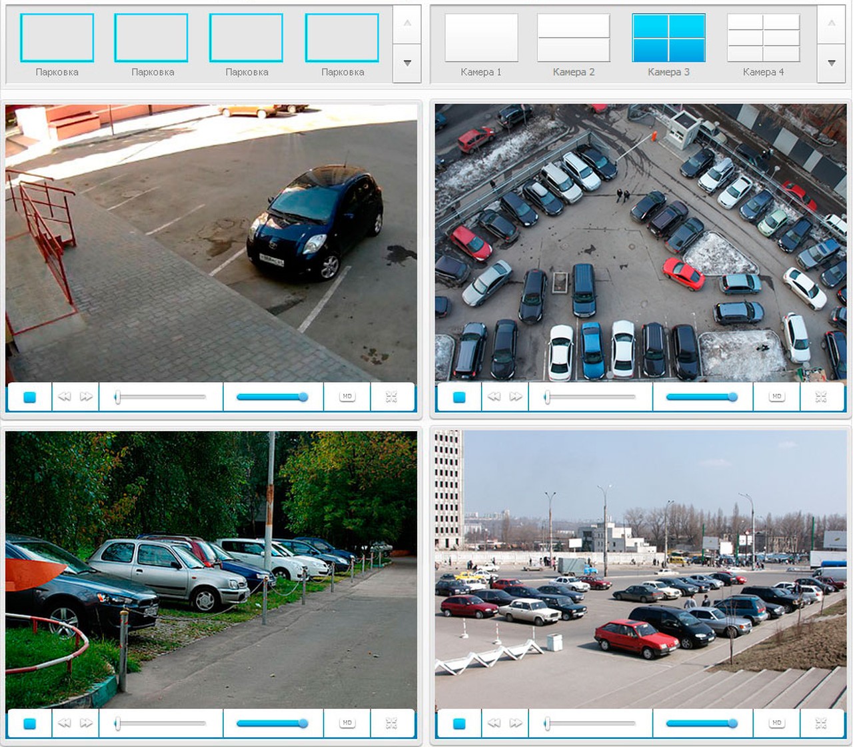
Task: Select the fourth Парковка thumbnail
Action: [342, 38]
